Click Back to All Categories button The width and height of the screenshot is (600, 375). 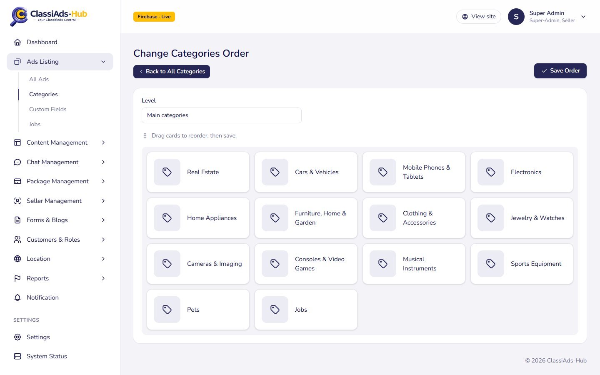coord(172,72)
